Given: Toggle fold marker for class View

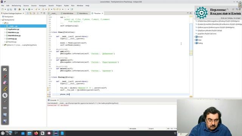Looking at the screenshot, I should point(51,32).
